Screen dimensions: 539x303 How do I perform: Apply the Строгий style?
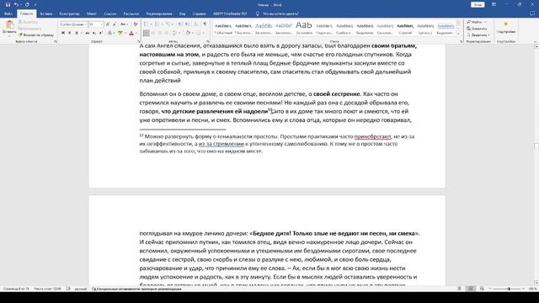pyautogui.click(x=405, y=29)
